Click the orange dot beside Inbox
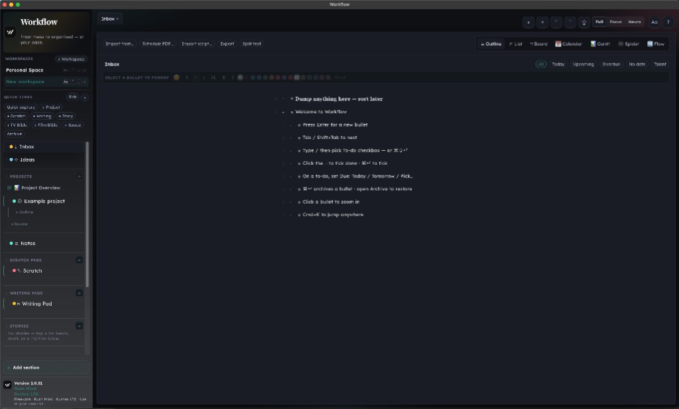The image size is (679, 409). pos(11,147)
